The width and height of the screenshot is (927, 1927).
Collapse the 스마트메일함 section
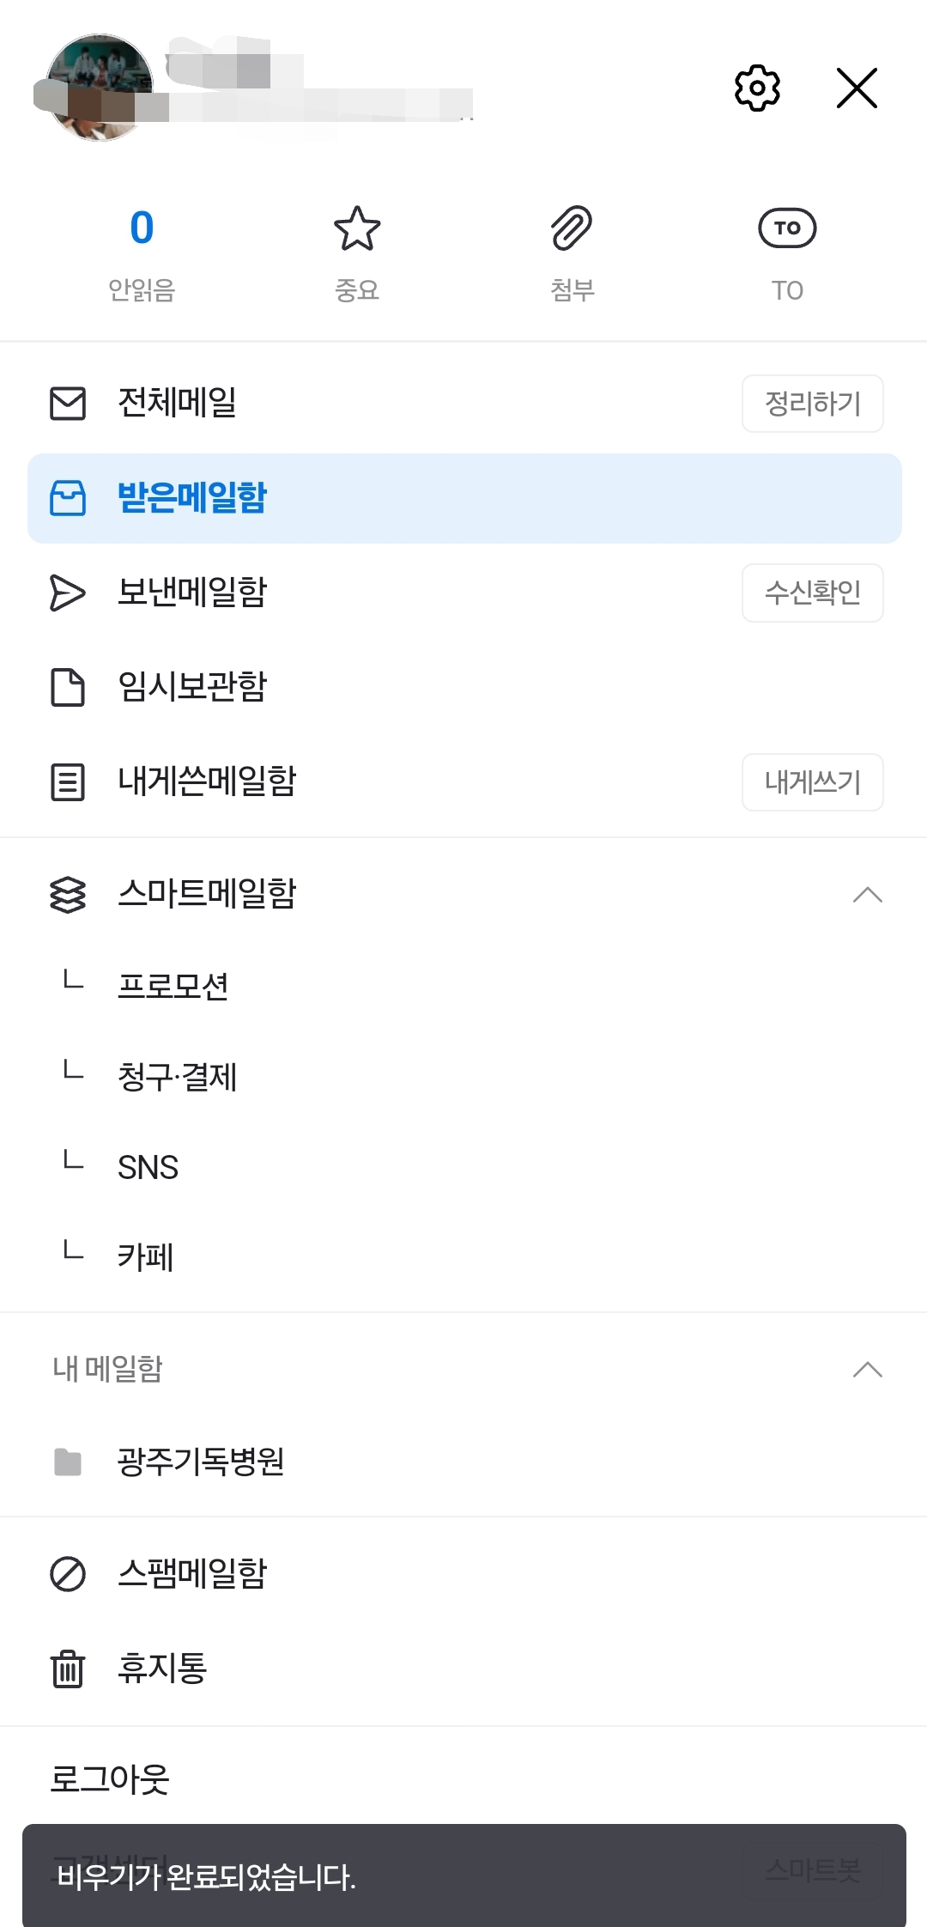point(867,895)
